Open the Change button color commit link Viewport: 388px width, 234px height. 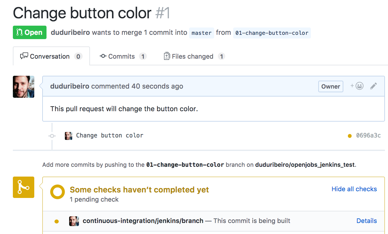coord(110,136)
